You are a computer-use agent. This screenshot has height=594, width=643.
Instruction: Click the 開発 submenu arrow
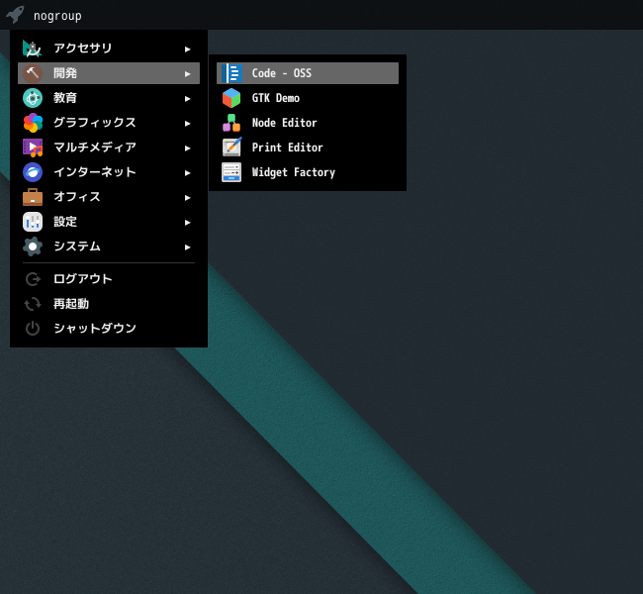click(x=187, y=74)
